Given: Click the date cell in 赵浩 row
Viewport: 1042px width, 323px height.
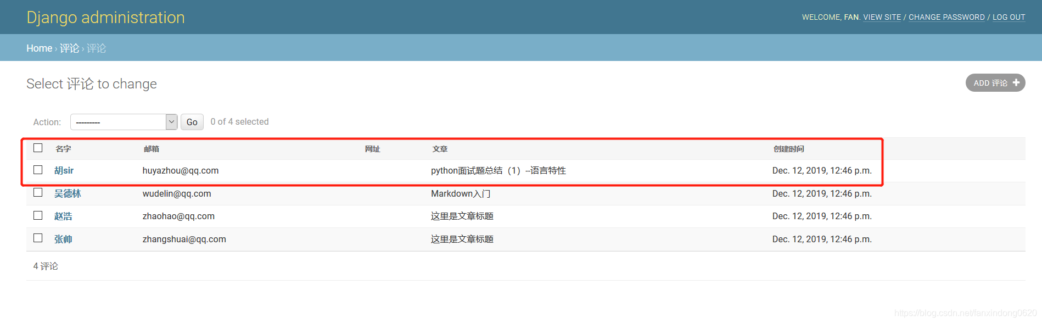Looking at the screenshot, I should [822, 216].
